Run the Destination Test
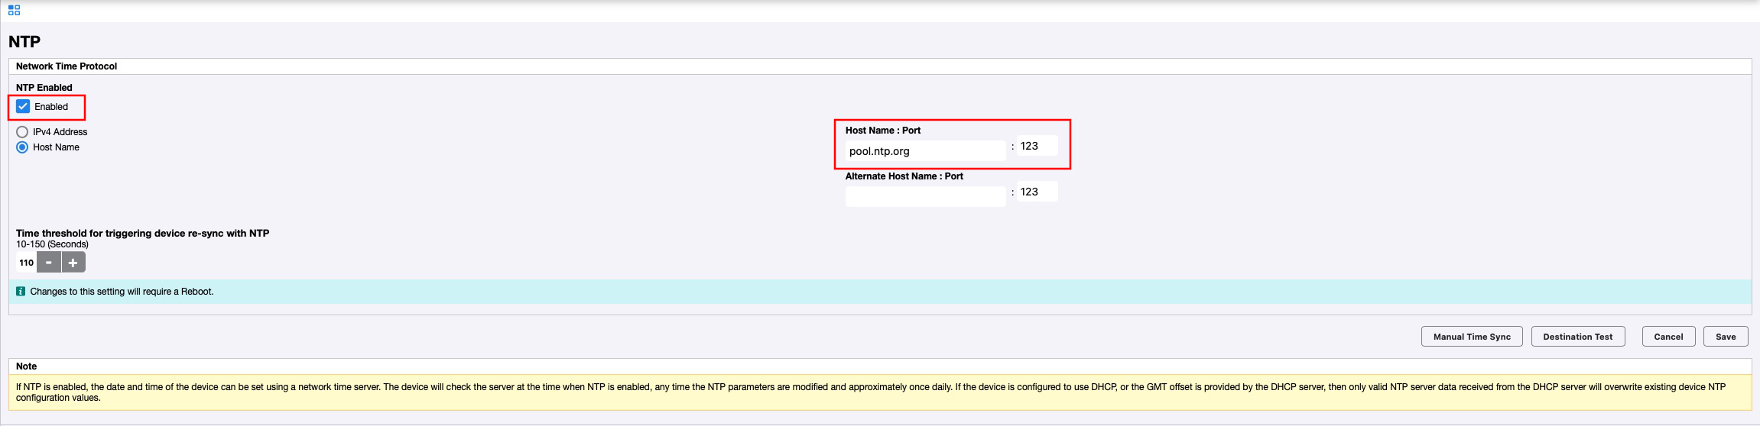 (x=1577, y=337)
